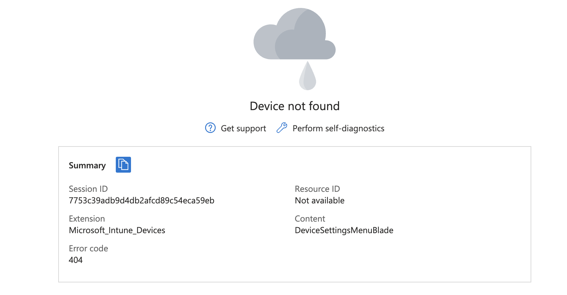Viewport: 567px width, 295px height.
Task: Click the Content label
Action: point(310,219)
